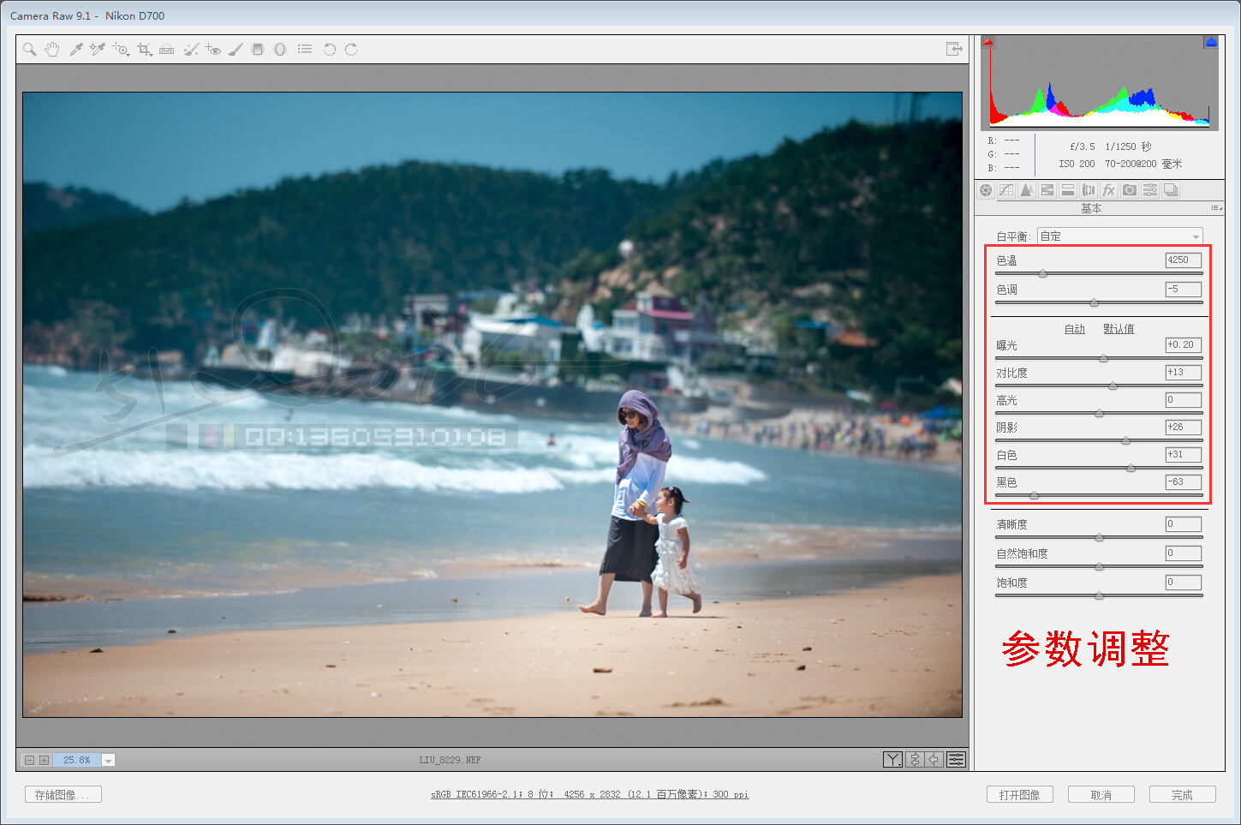Select the Hand tool

coord(52,50)
